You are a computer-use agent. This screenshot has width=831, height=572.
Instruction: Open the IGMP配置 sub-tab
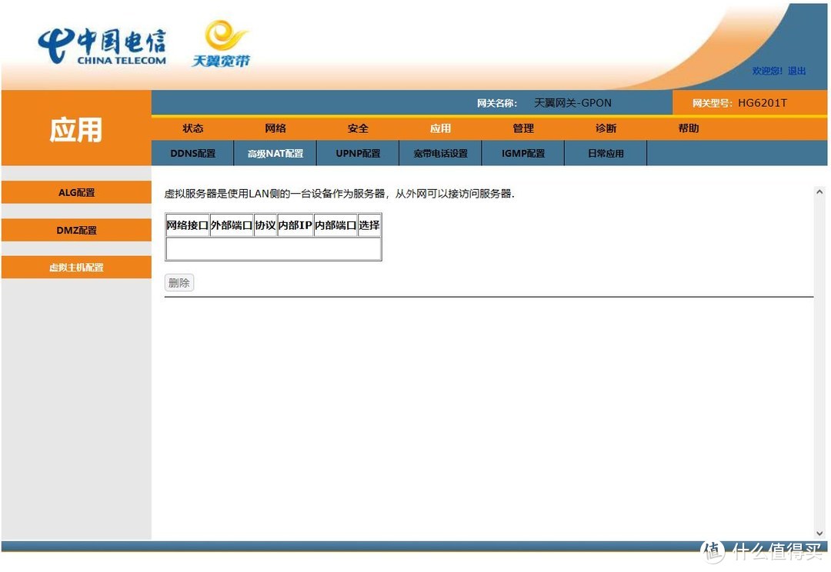[523, 152]
